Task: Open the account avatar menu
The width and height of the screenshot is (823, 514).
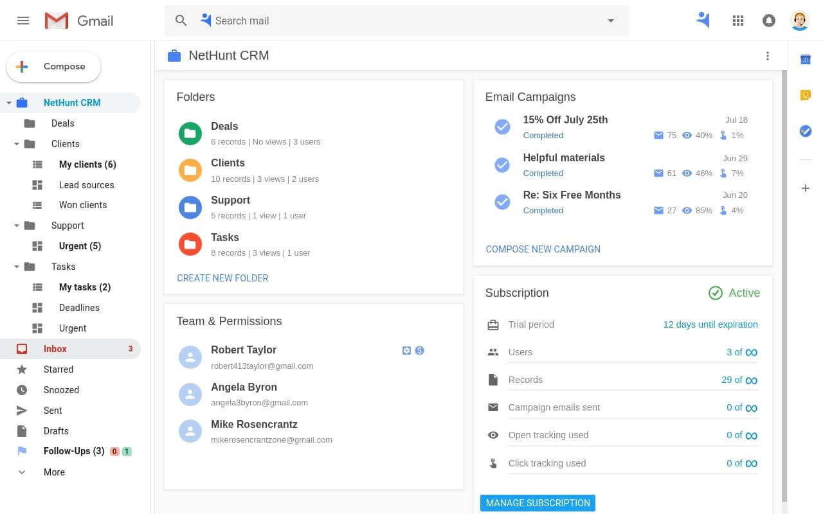Action: tap(800, 21)
